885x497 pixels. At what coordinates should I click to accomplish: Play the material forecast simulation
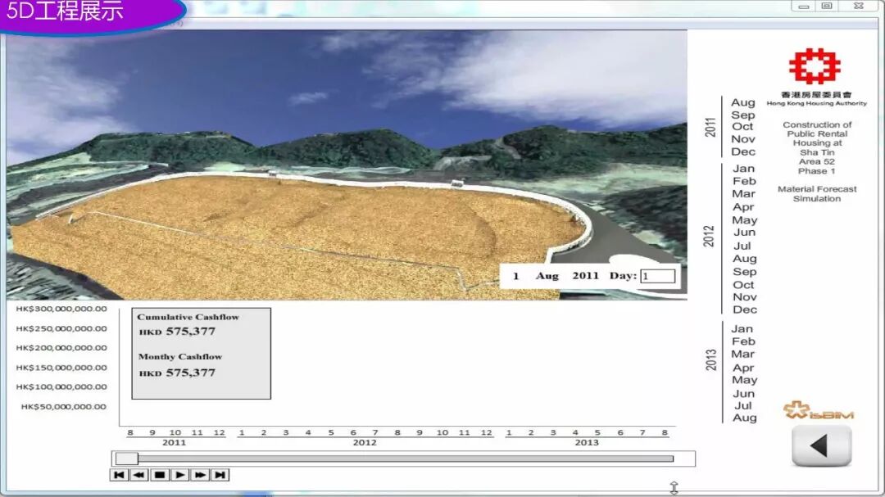pos(180,475)
